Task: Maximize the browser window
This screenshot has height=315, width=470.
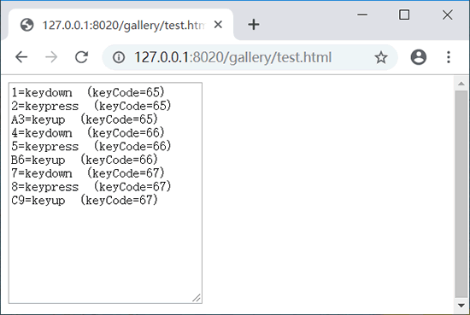Action: (404, 15)
